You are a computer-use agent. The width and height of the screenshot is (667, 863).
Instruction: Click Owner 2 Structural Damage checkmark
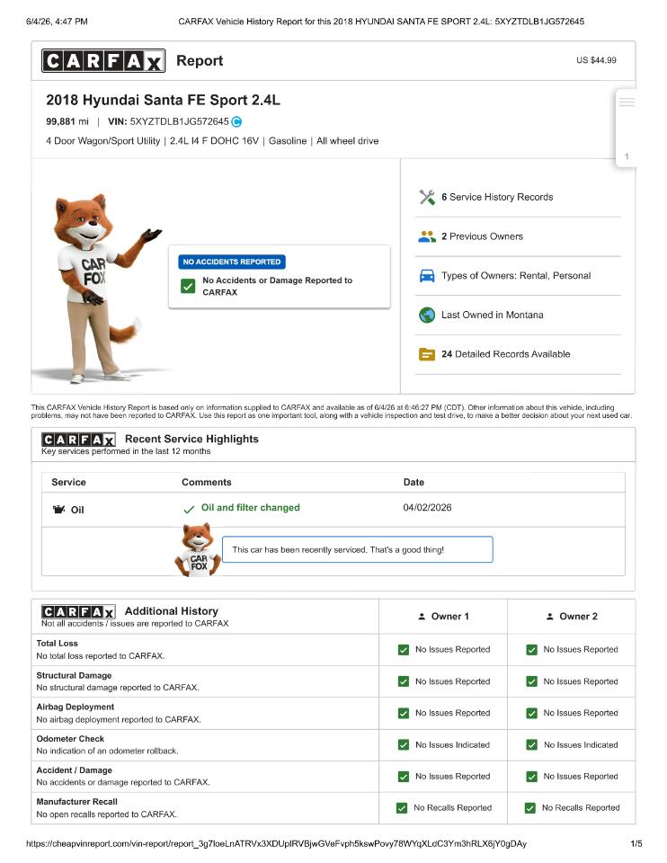click(531, 681)
